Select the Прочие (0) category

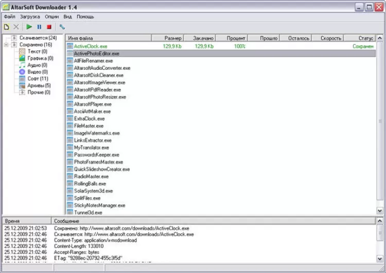coord(39,92)
